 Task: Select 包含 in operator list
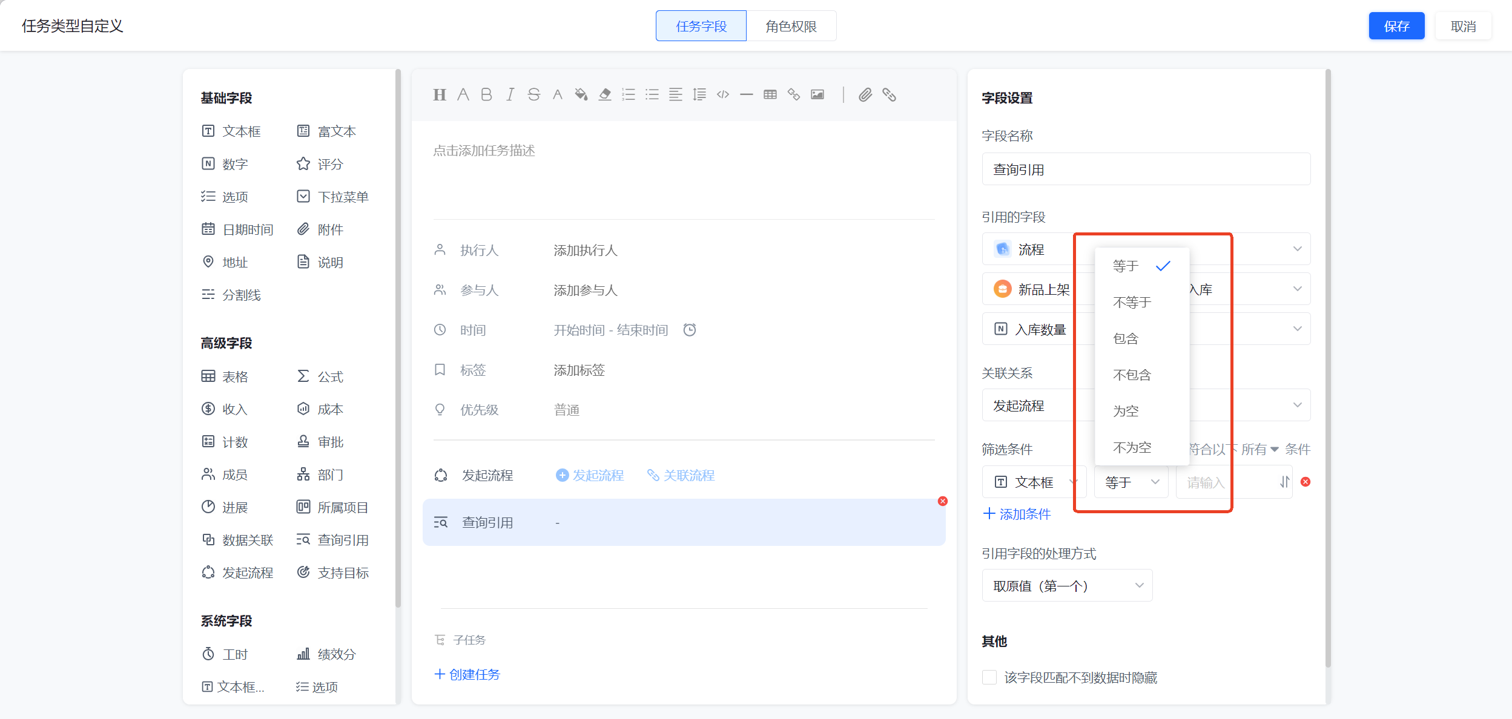[1142, 338]
